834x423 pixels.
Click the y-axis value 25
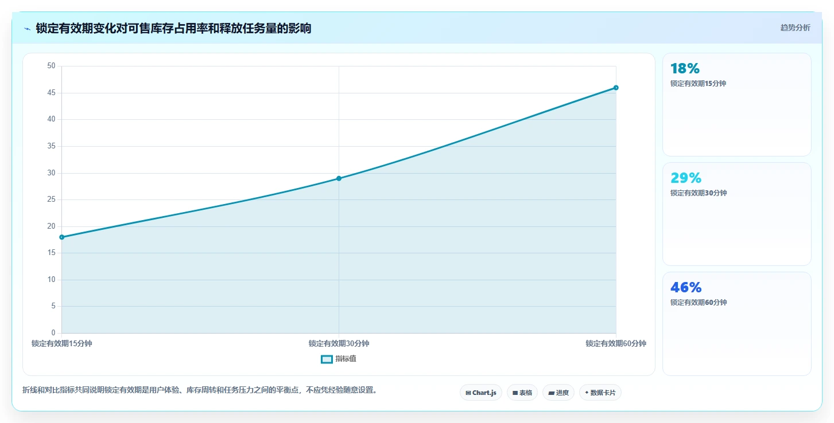pyautogui.click(x=52, y=199)
